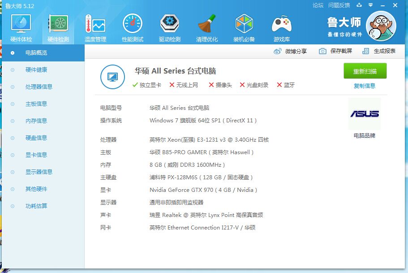Click the 复制信息 copy info link
This screenshot has height=273, width=408.
365,86
